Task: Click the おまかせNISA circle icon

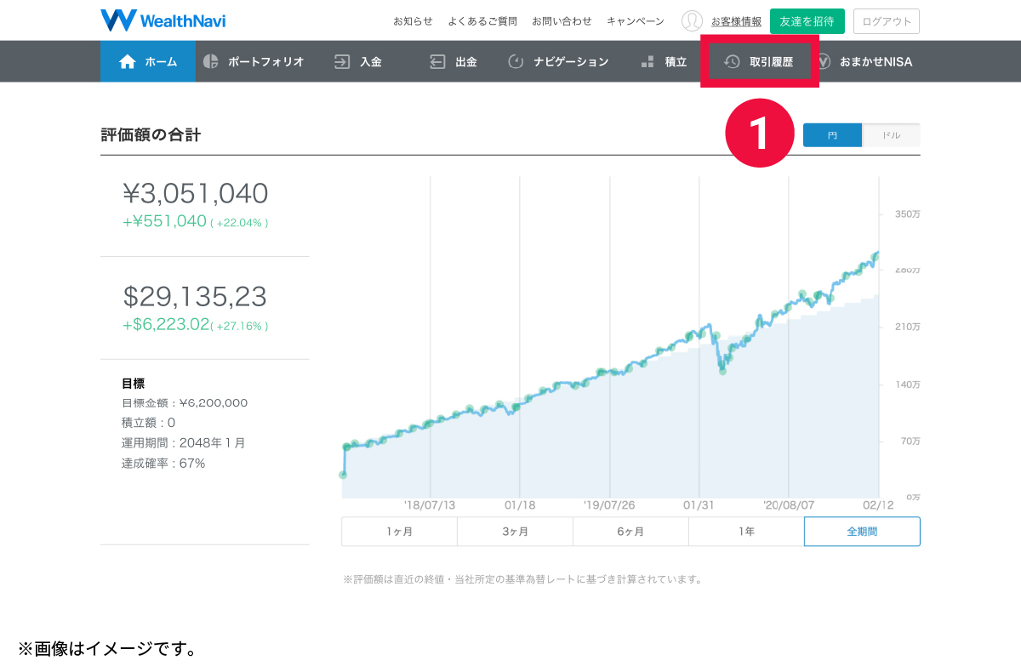Action: click(x=824, y=61)
